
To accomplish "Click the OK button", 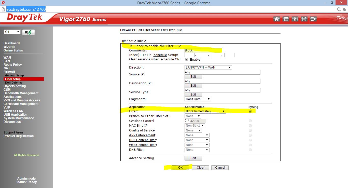I will 180,168.
